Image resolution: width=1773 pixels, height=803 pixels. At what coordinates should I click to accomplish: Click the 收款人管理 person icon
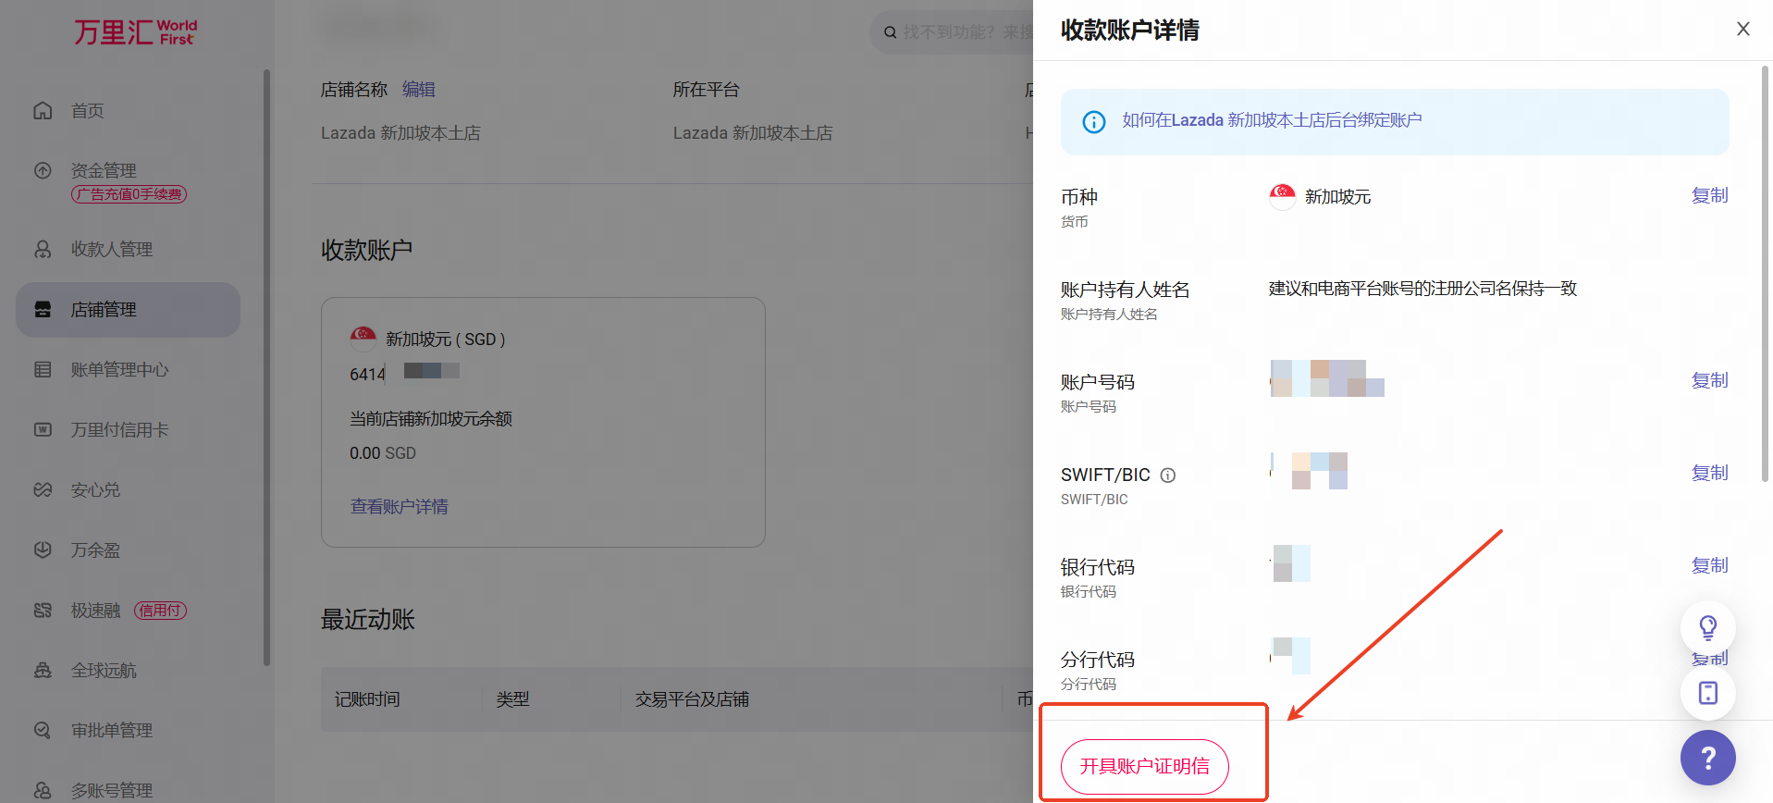[43, 249]
